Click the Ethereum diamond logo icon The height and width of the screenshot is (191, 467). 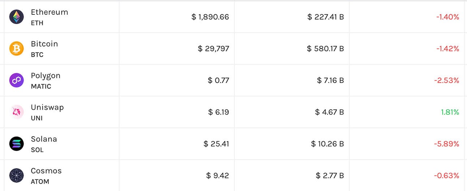coord(16,17)
